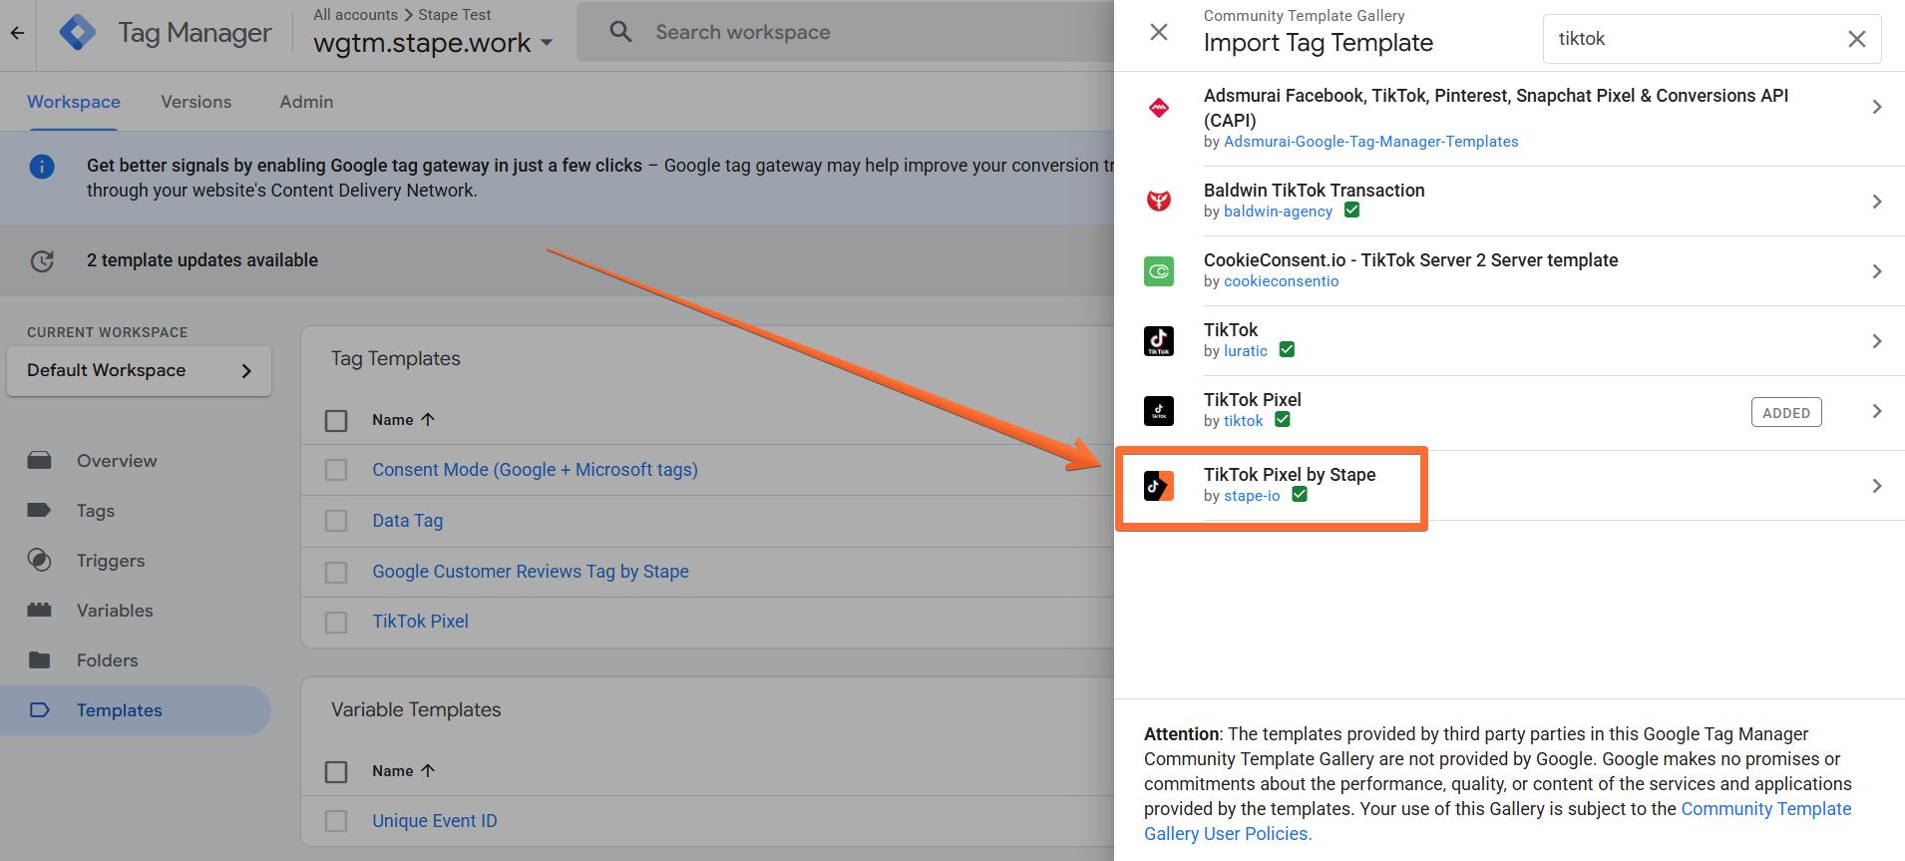Expand TikTok Pixel by Stape chevron

click(x=1876, y=486)
